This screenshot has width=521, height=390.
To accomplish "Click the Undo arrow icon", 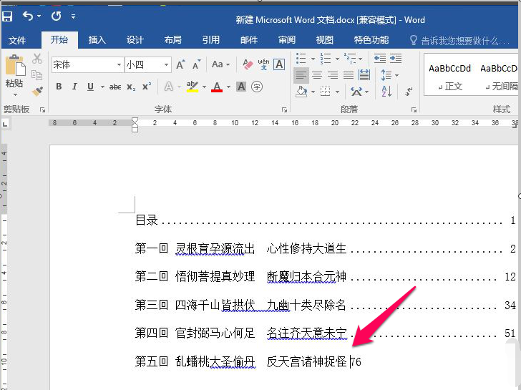I will pos(28,16).
